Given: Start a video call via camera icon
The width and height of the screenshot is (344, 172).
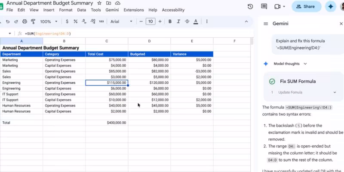Looking at the screenshot, I should [x=277, y=6].
